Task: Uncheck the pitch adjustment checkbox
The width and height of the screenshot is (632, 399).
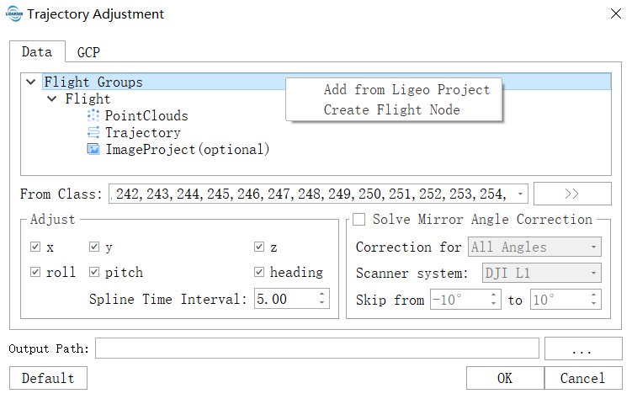Action: pos(94,272)
